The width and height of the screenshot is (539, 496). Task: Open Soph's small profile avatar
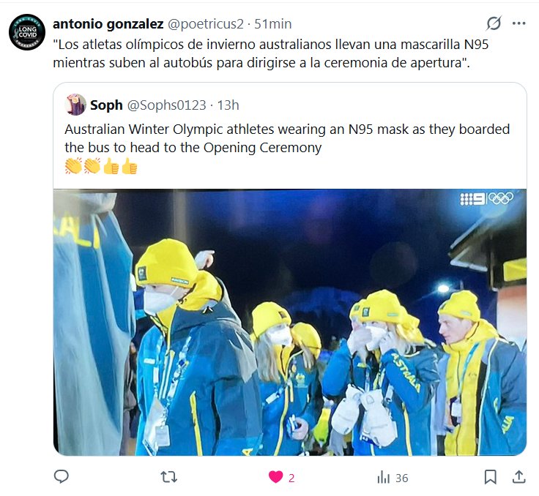click(75, 105)
